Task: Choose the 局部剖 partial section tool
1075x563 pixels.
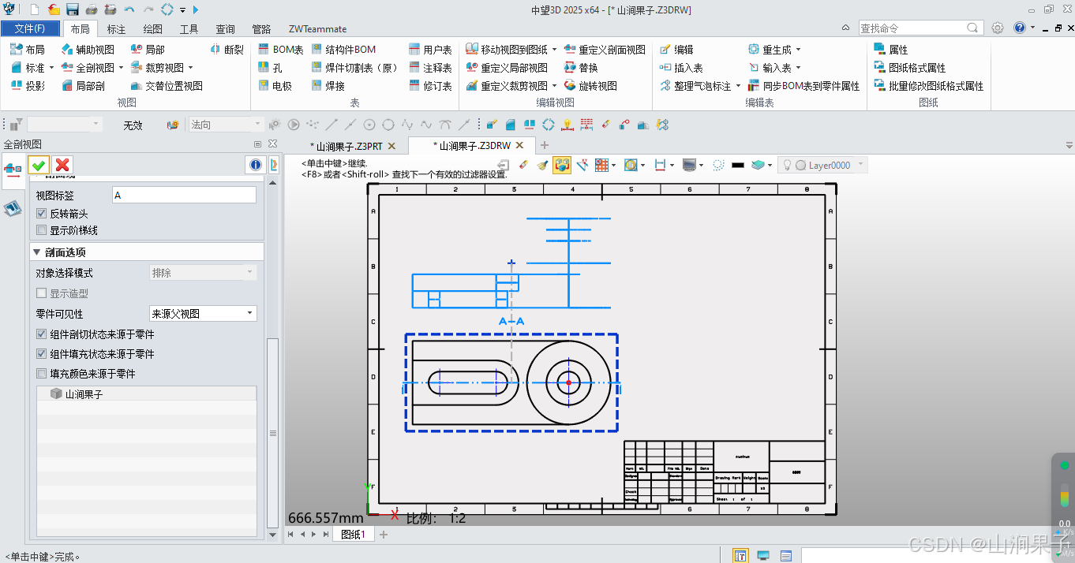Action: pyautogui.click(x=83, y=86)
